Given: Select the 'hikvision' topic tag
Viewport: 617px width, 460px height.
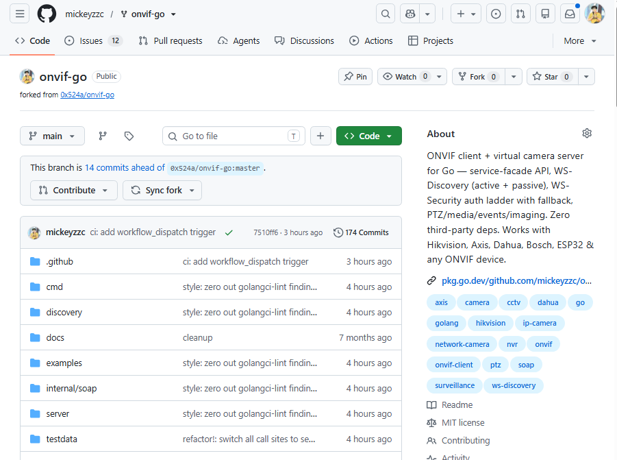Looking at the screenshot, I should pyautogui.click(x=490, y=324).
